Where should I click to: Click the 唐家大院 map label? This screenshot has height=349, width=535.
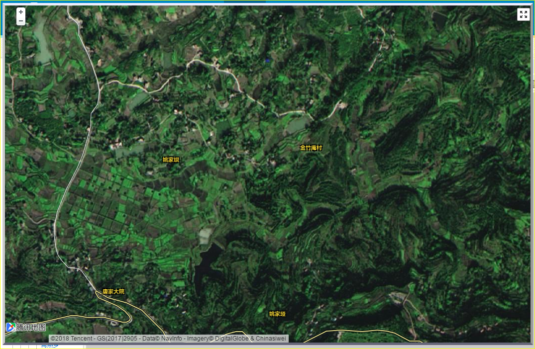(113, 291)
